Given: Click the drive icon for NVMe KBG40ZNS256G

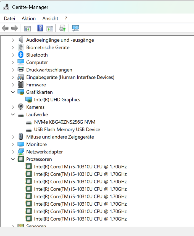Looking at the screenshot, I should point(29,123).
